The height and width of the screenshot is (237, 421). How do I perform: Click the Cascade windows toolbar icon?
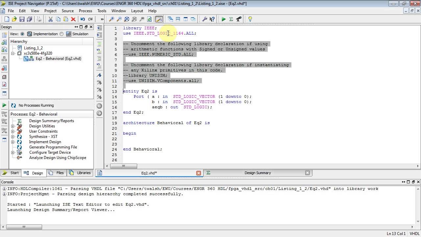point(170,19)
